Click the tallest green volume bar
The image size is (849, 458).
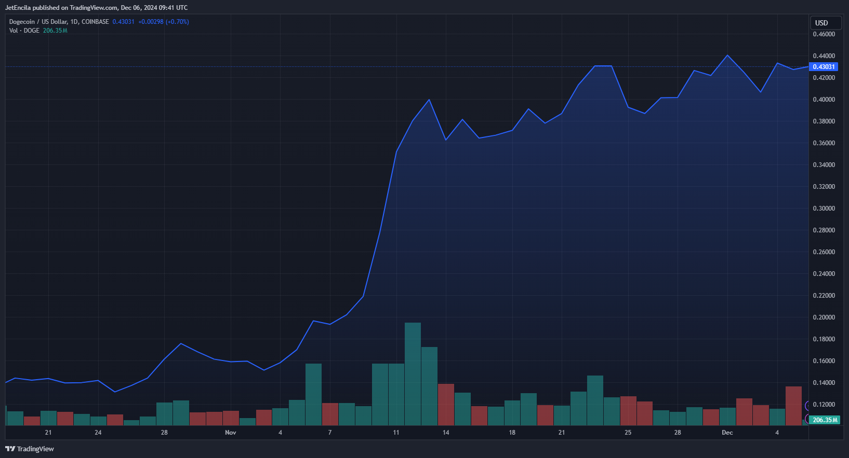coord(413,373)
